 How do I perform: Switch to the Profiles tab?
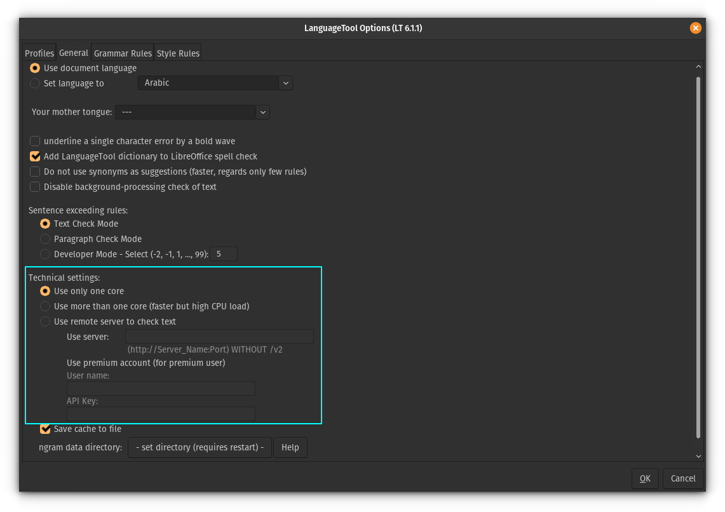click(x=39, y=53)
